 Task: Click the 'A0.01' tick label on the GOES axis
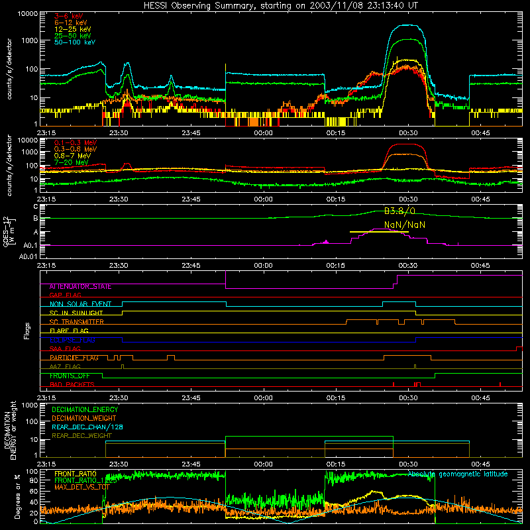tap(28, 256)
